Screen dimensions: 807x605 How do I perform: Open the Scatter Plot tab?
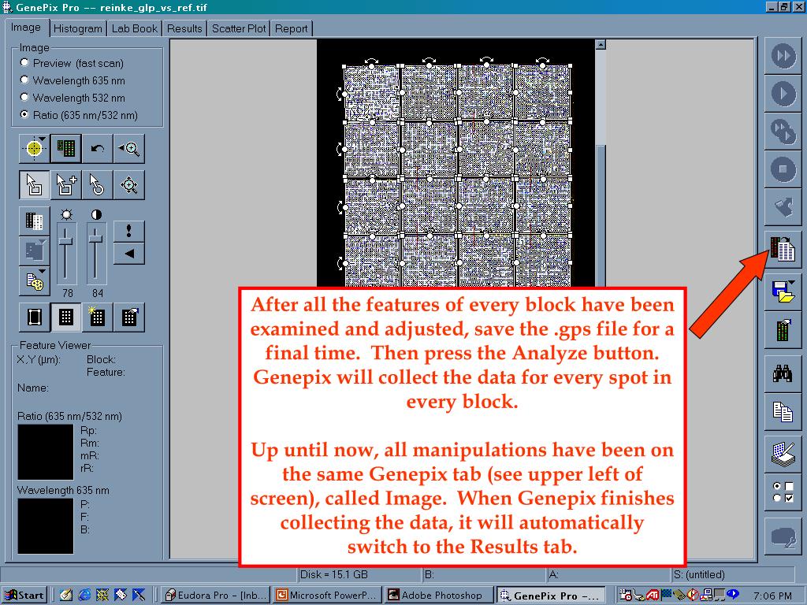click(239, 29)
